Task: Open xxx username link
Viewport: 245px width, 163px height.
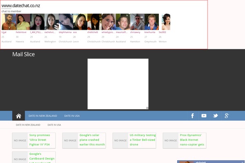Action: point(75,32)
